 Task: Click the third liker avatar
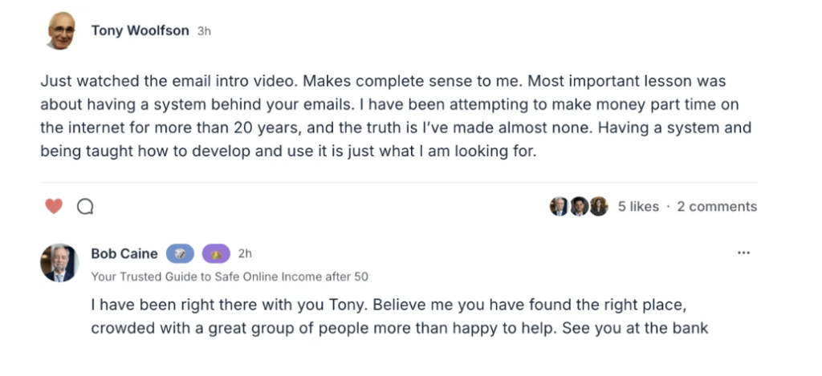(x=599, y=207)
